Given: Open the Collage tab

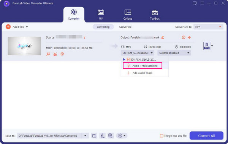Looking at the screenshot, I should (x=128, y=14).
